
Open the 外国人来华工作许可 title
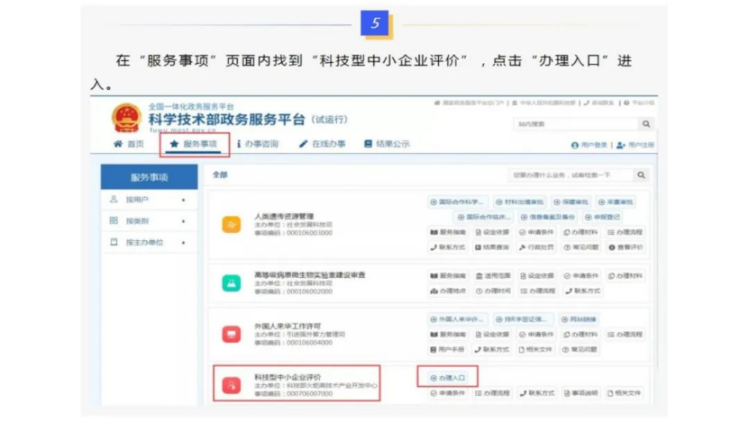tap(288, 327)
